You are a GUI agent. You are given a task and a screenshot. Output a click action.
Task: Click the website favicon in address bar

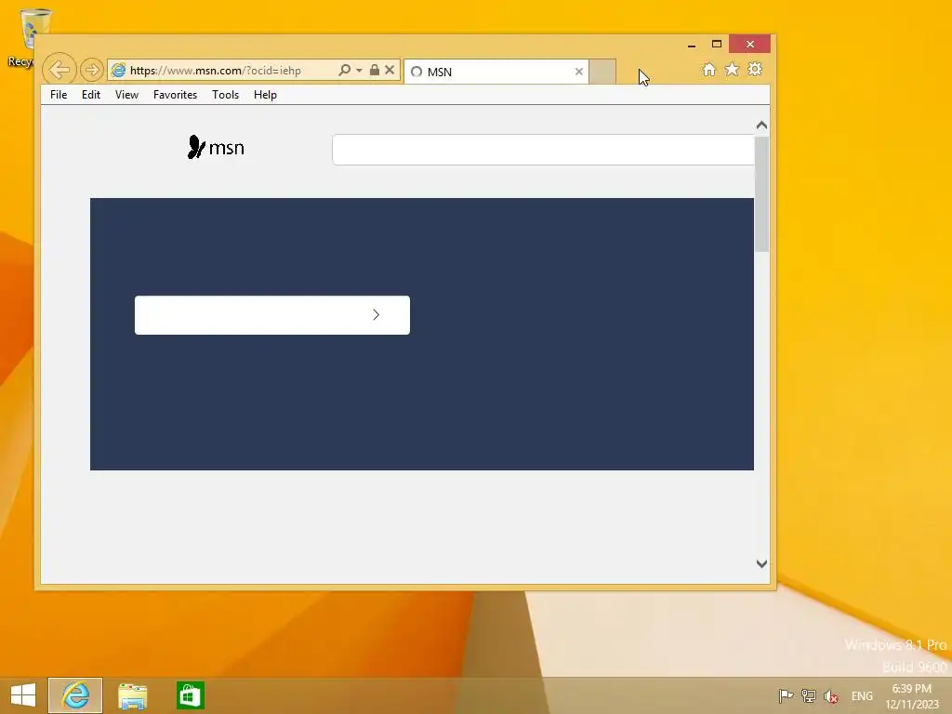pyautogui.click(x=118, y=71)
